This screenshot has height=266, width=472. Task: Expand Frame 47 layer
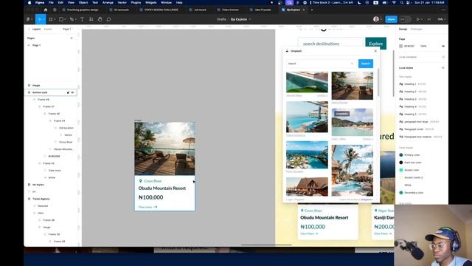click(x=39, y=106)
